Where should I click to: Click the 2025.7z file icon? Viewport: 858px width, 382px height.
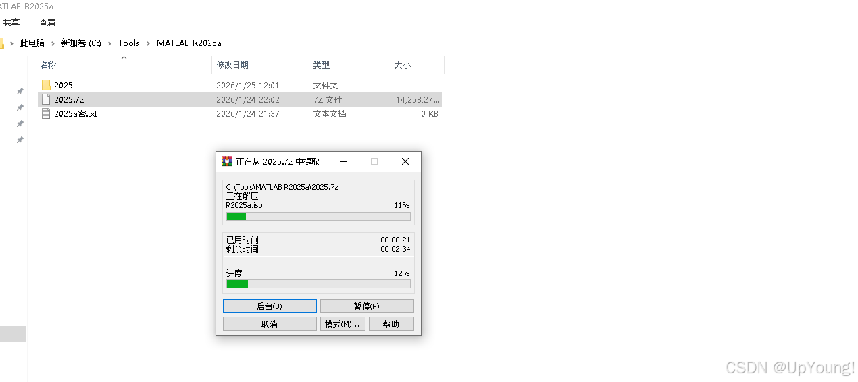click(x=46, y=99)
